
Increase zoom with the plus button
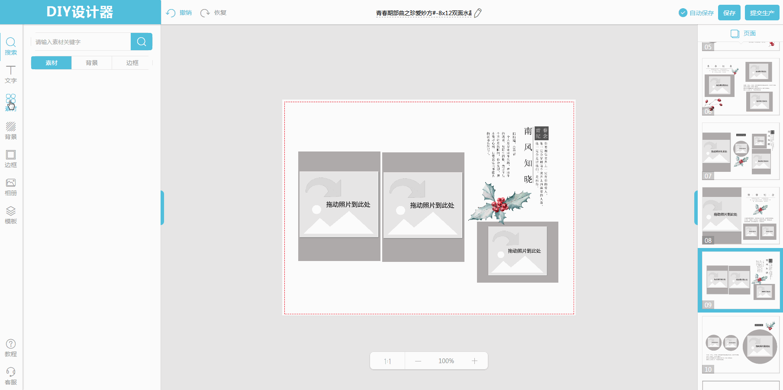(474, 361)
